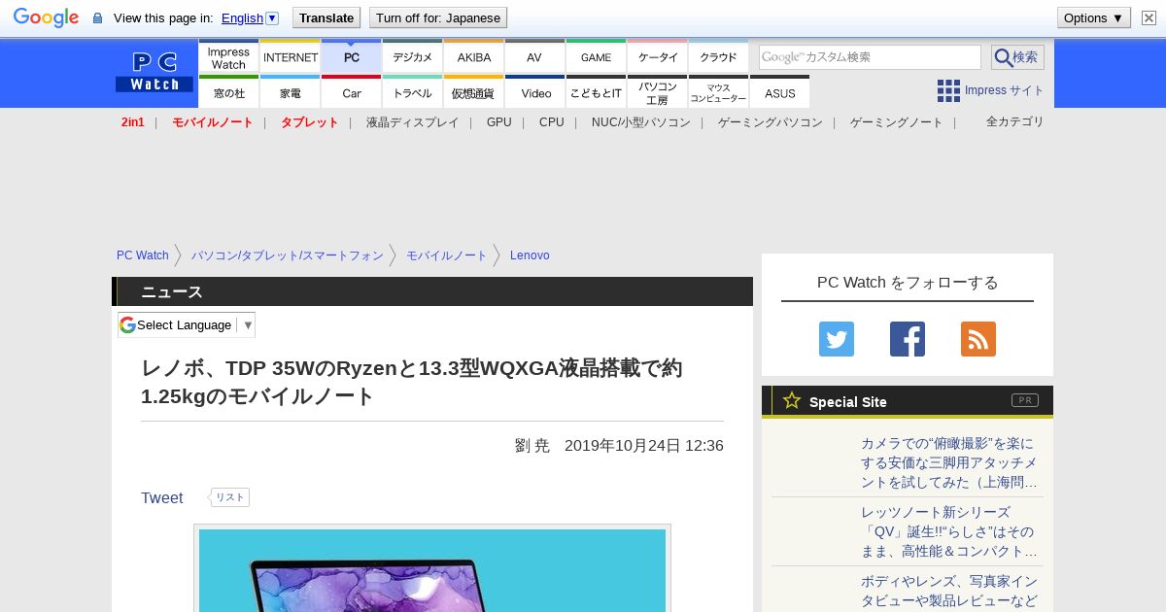Open the AKIBA tab
The height and width of the screenshot is (612, 1166).
(x=473, y=57)
